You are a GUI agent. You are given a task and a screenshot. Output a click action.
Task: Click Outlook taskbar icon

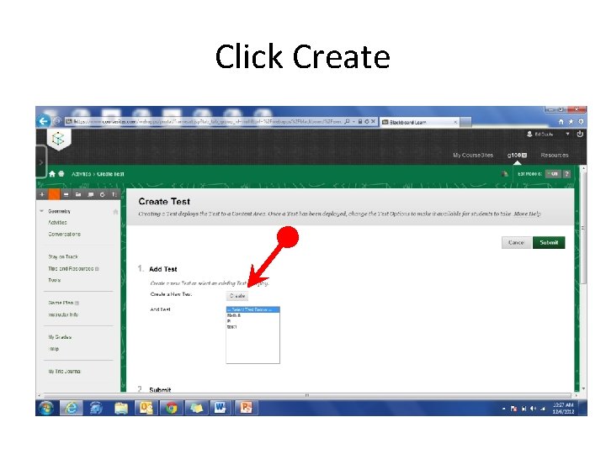146,408
